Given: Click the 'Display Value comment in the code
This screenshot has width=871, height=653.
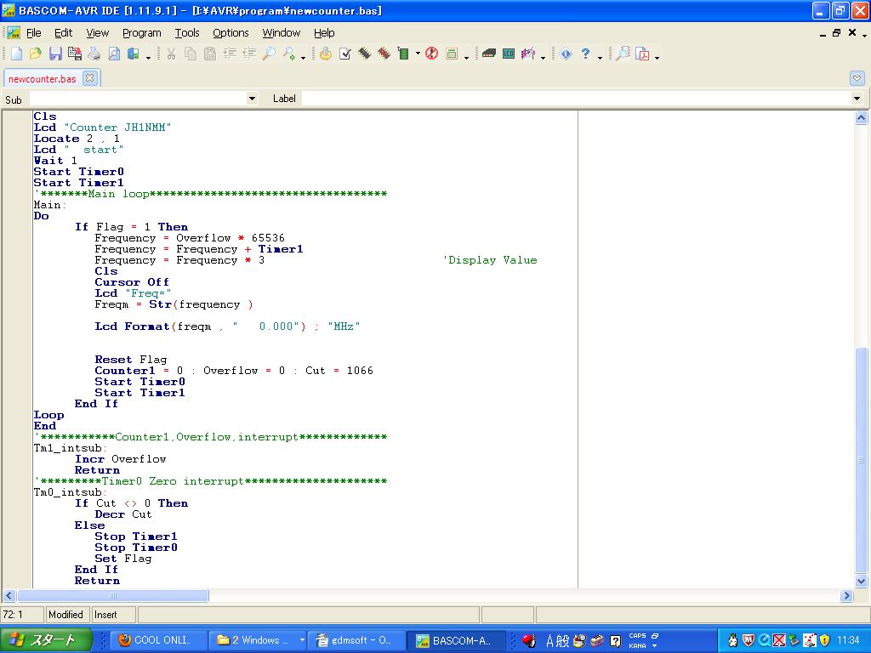Looking at the screenshot, I should pyautogui.click(x=490, y=260).
